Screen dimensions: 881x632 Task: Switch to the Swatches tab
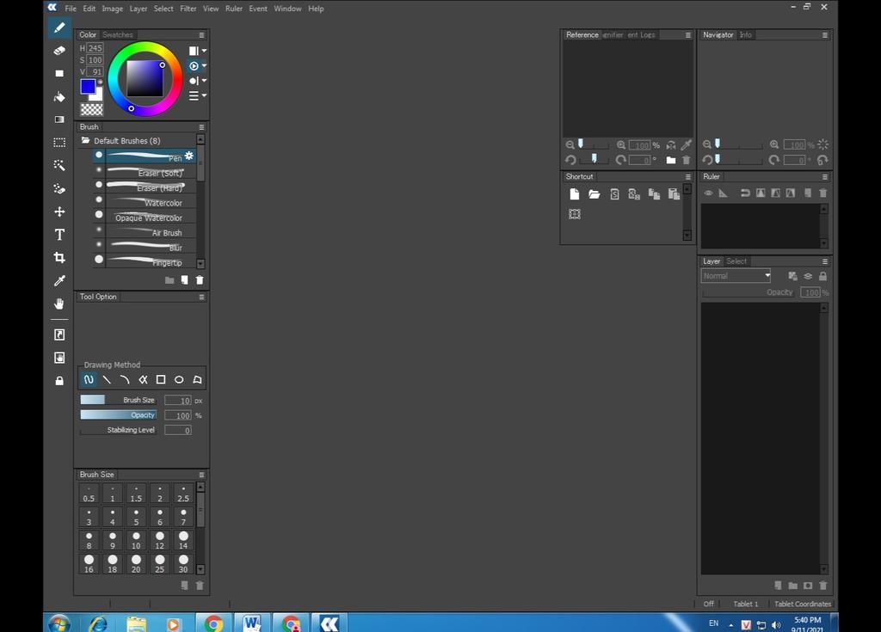point(117,35)
